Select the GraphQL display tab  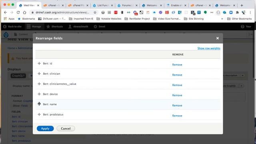coord(18,76)
